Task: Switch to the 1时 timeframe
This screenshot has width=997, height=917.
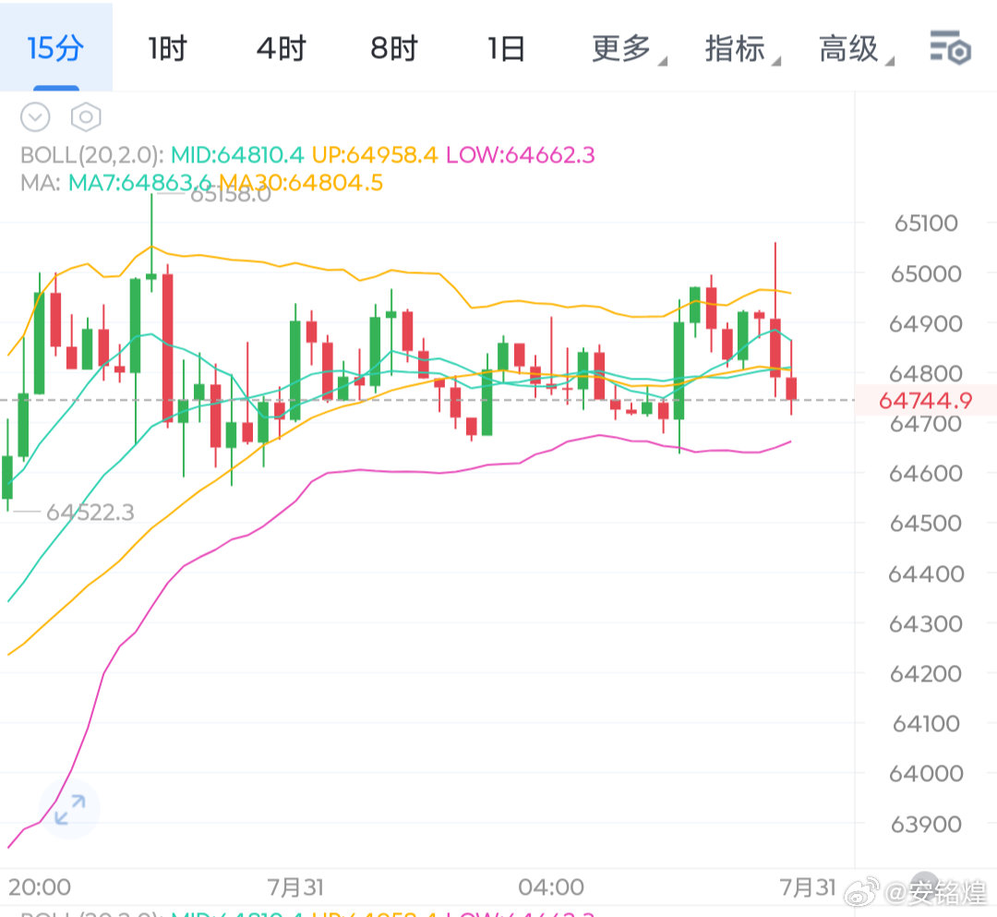Action: [167, 49]
